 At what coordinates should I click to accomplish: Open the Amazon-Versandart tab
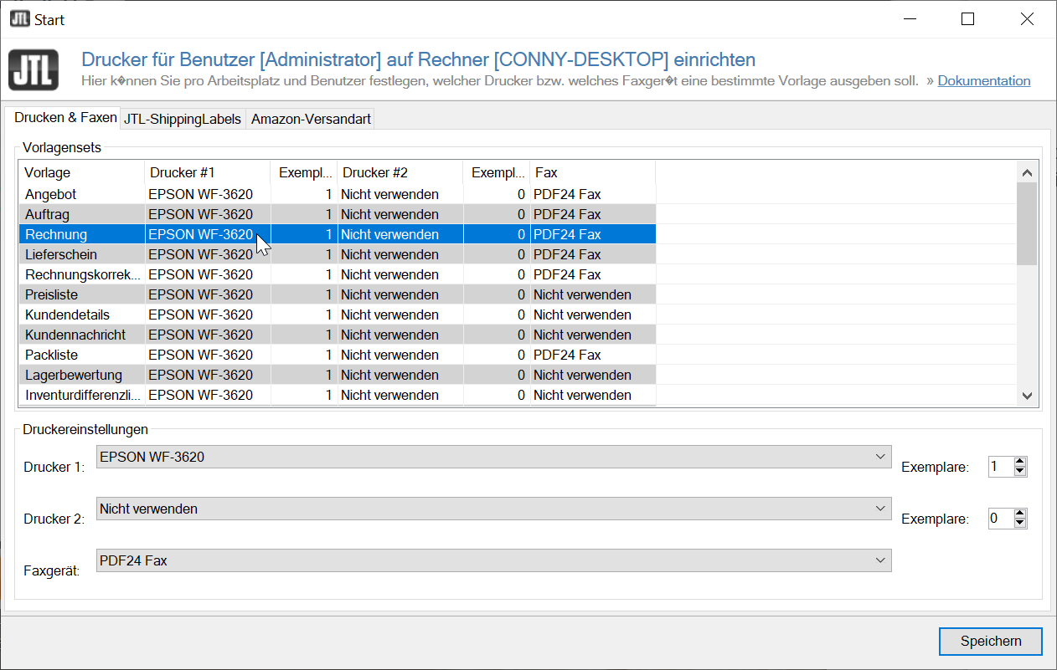tap(311, 120)
